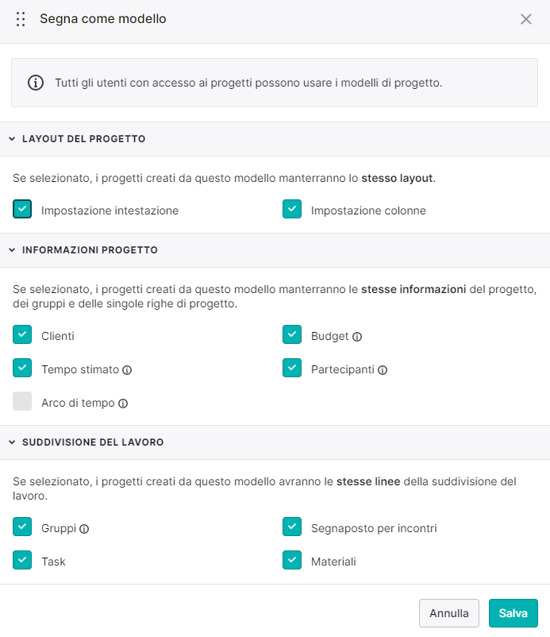The width and height of the screenshot is (550, 637).
Task: Click the info icon next to Partecipanti
Action: click(x=383, y=370)
